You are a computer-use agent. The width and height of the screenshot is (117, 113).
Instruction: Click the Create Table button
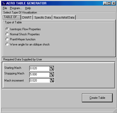click(x=97, y=98)
